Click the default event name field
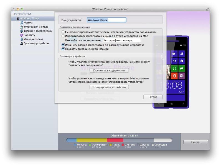 (x=122, y=40)
